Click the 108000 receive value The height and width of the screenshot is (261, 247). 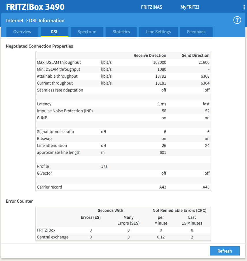coord(160,62)
